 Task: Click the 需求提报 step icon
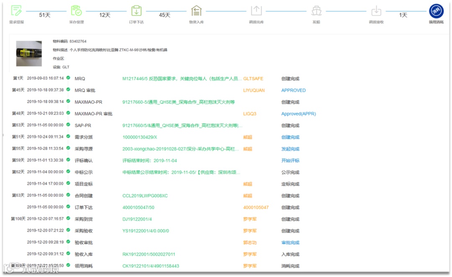tap(16, 10)
